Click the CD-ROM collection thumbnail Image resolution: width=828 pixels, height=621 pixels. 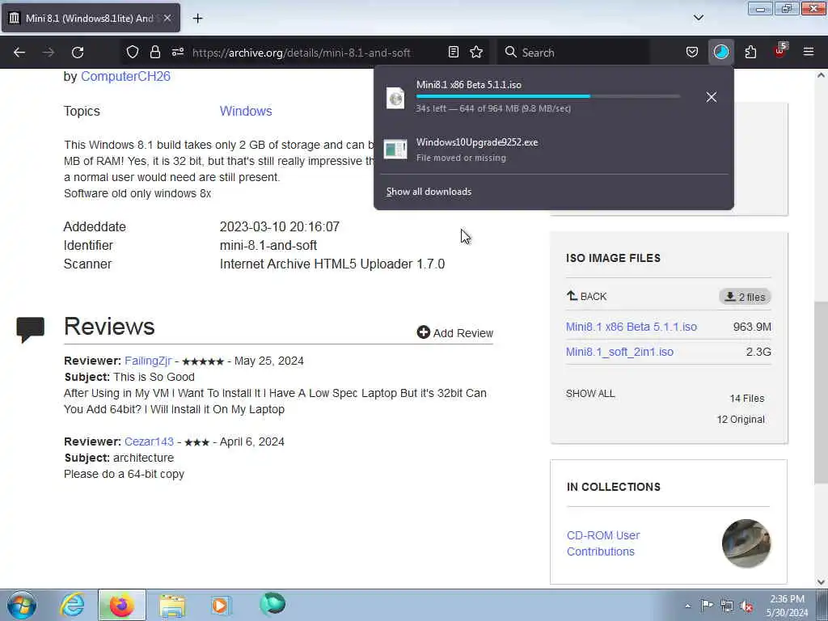pyautogui.click(x=746, y=543)
